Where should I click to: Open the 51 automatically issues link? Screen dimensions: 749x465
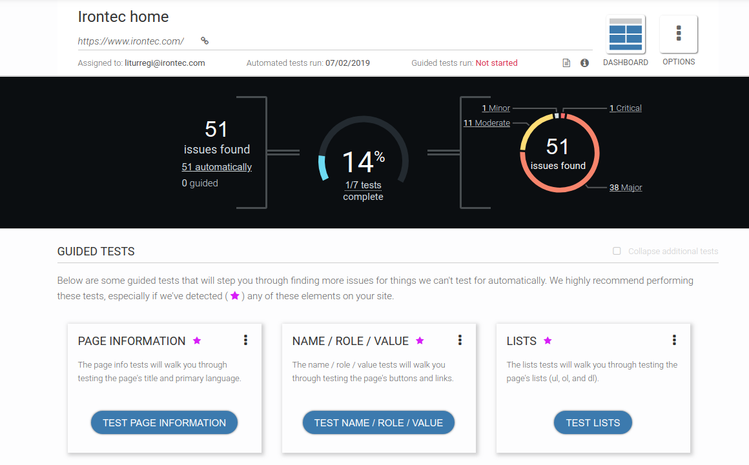(x=216, y=167)
